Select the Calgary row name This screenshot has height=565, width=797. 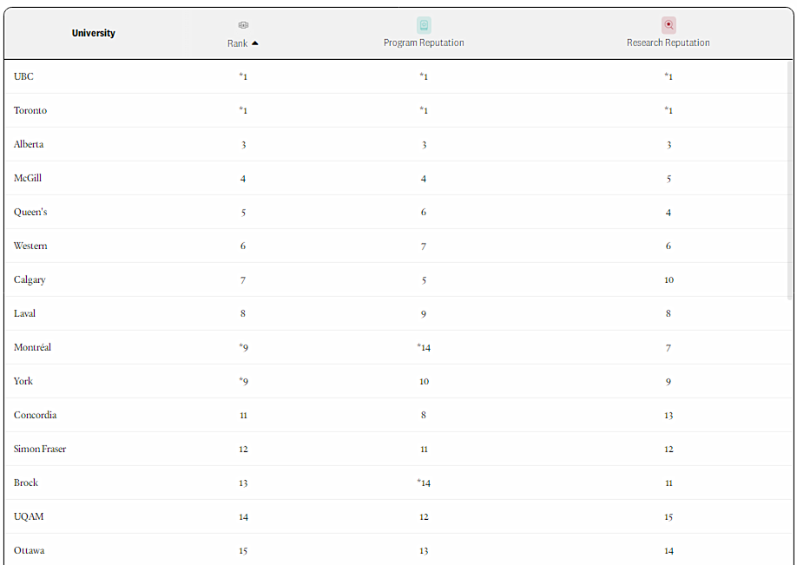pyautogui.click(x=30, y=280)
